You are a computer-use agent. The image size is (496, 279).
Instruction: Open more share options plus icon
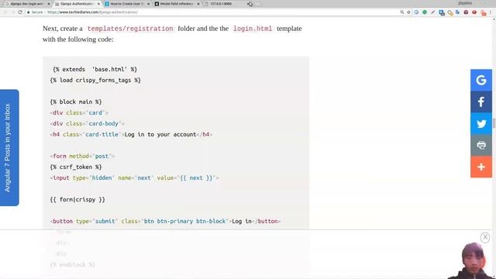(x=481, y=167)
